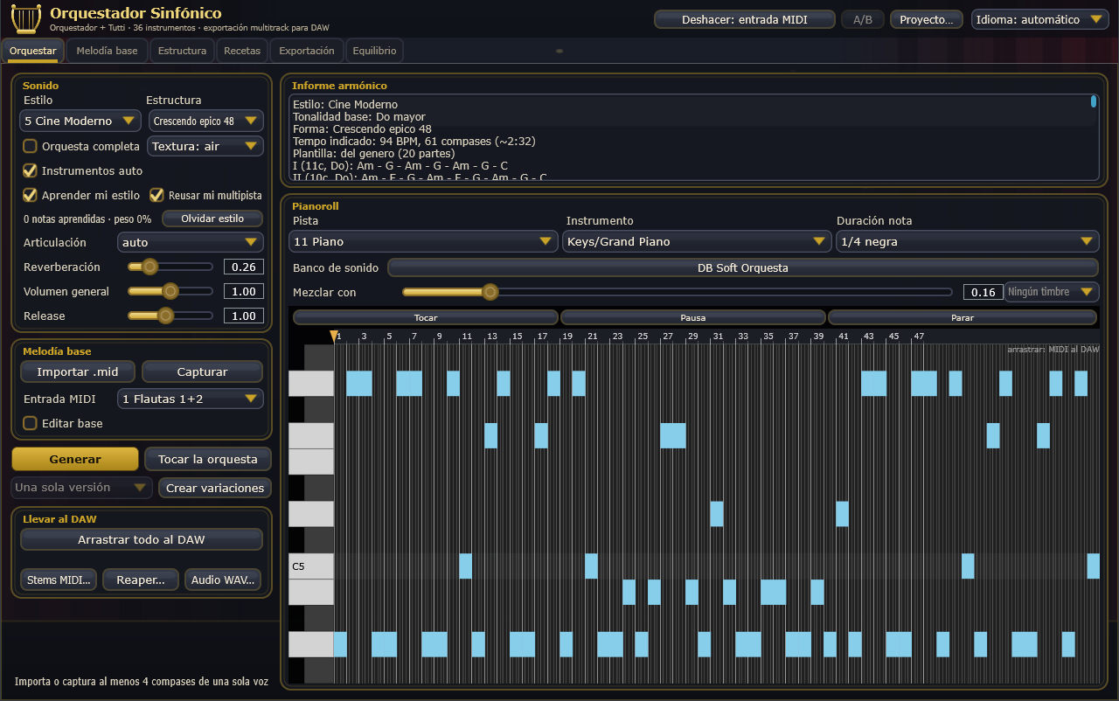Image resolution: width=1119 pixels, height=701 pixels.
Task: Export with the Stems MIDI... button
Action: [x=59, y=580]
